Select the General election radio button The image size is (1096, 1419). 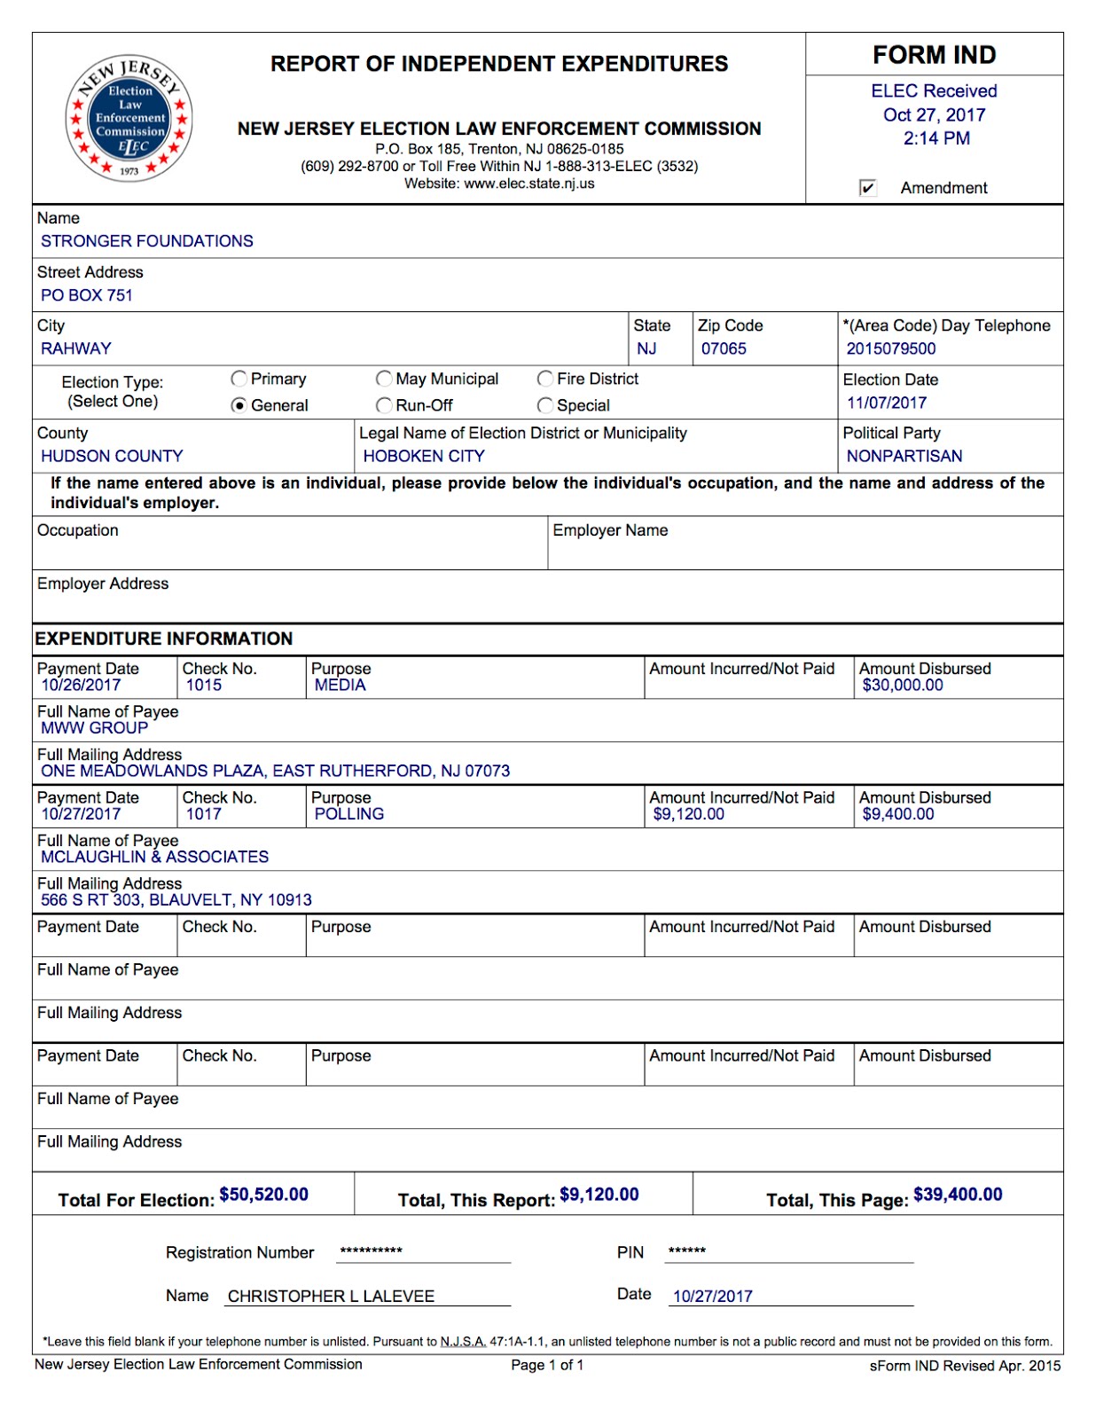239,405
